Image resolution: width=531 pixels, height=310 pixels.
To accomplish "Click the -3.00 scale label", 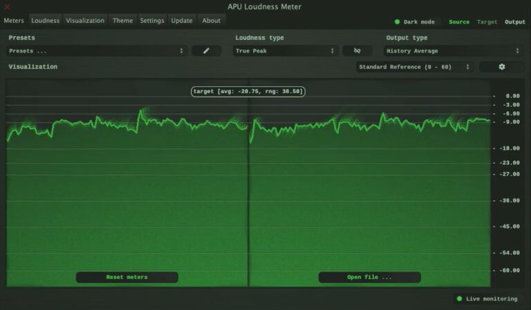I will [511, 105].
